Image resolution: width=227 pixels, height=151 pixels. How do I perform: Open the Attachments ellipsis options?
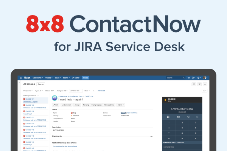(151, 136)
